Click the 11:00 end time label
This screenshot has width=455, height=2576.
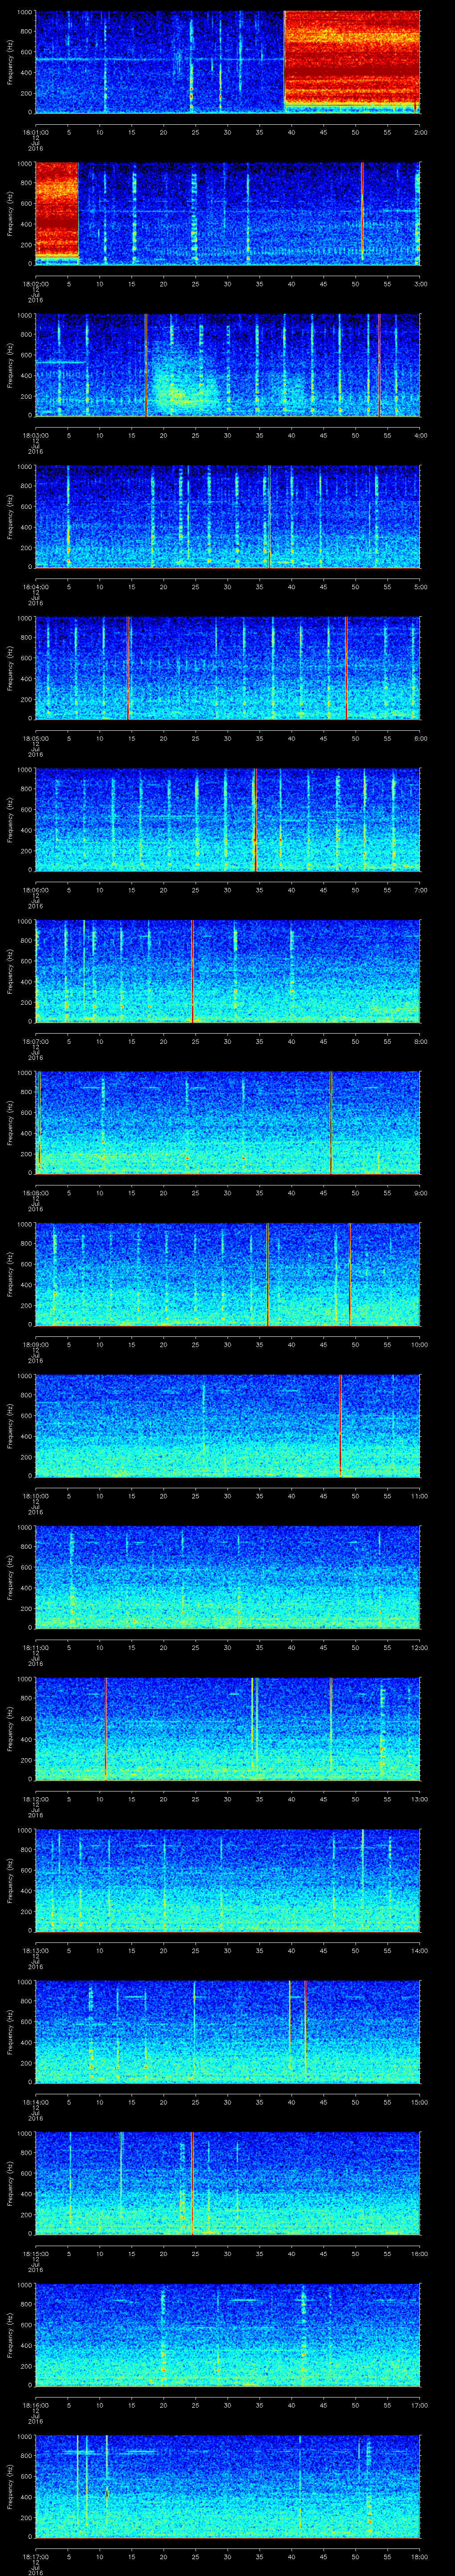[420, 1495]
